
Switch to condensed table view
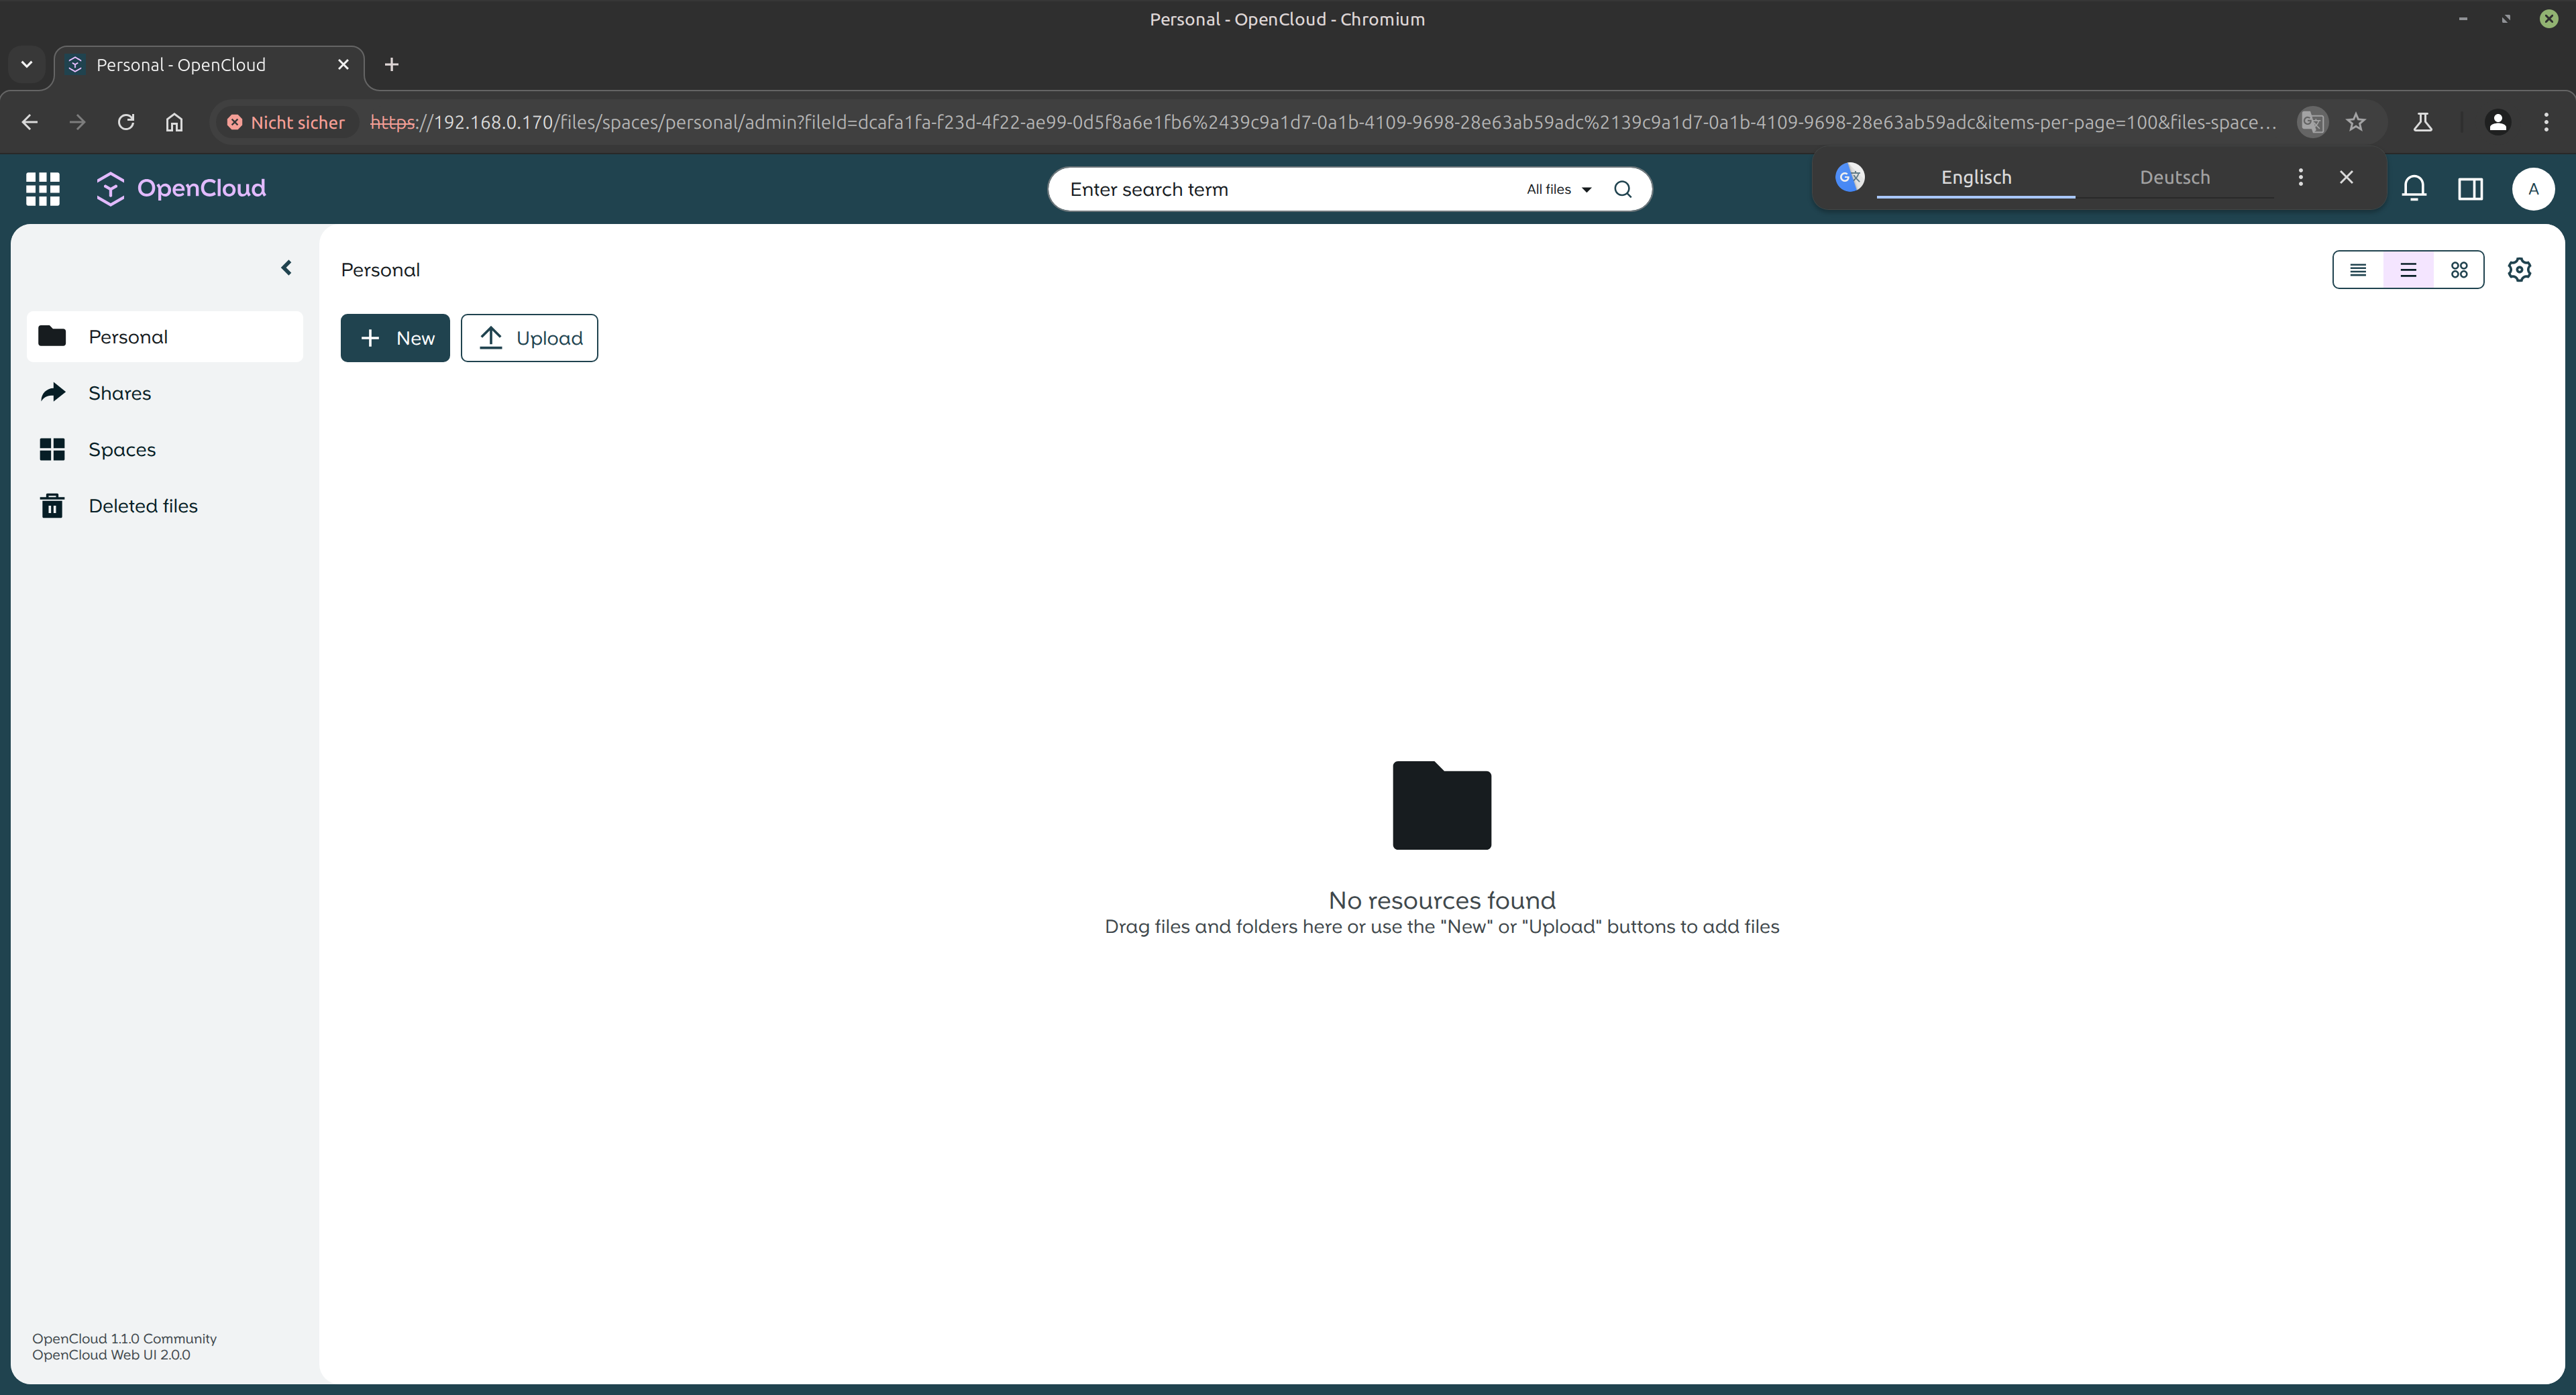click(x=2358, y=270)
